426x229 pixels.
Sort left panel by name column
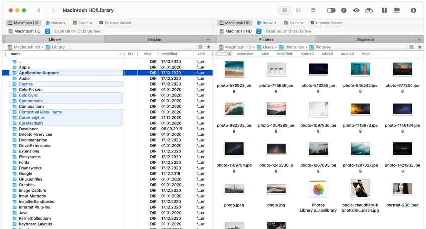pyautogui.click(x=16, y=54)
